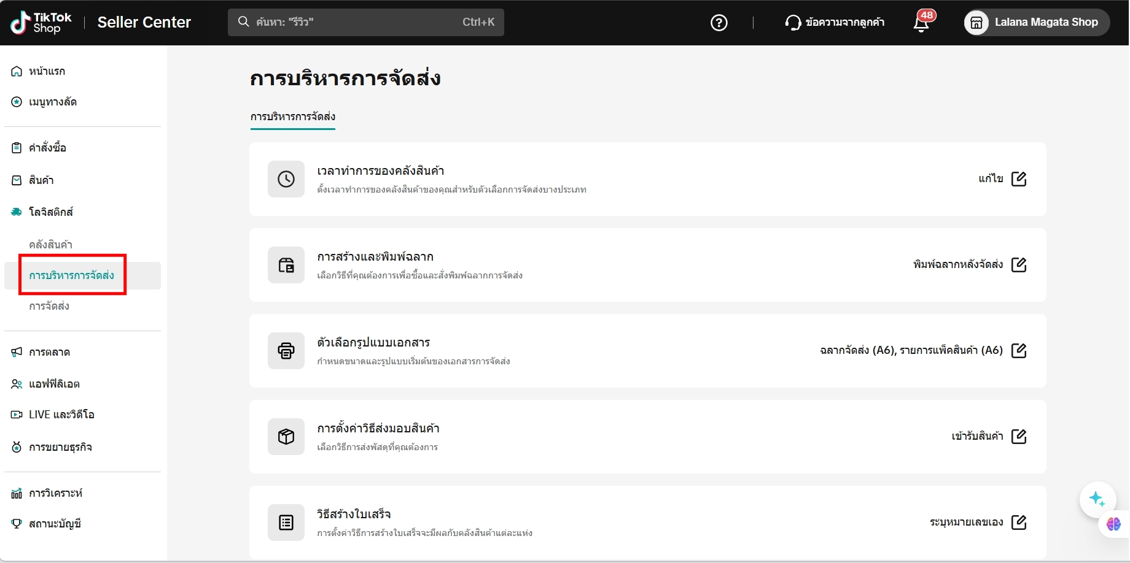Focus the search box ค้นหา
Screen dimensions: 1130x563
tap(366, 22)
